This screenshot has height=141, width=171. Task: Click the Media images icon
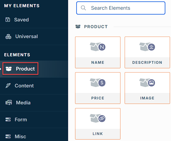click(x=9, y=103)
